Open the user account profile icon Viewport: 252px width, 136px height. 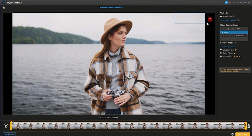(226, 3)
